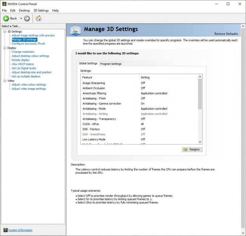Collapse the 3D Settings tree node
Viewport: 246px width, 236px height.
pyautogui.click(x=5, y=31)
